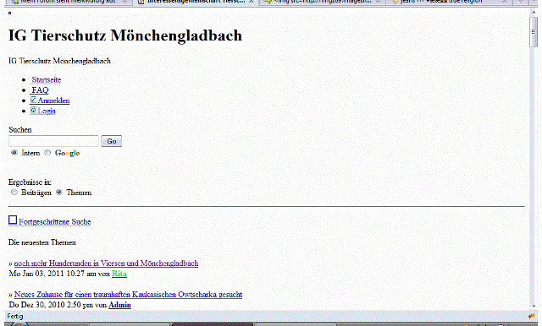Open topic 'Neues Zuhause für einen traumhaften Kaukasischen Owtscharka'

128,295
